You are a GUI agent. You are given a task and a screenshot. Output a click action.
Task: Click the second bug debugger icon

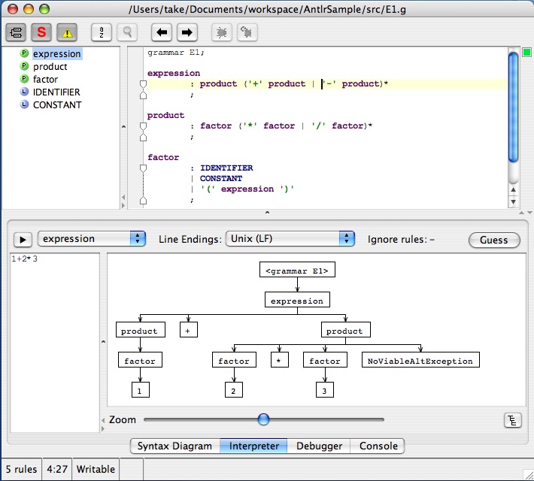(x=247, y=32)
